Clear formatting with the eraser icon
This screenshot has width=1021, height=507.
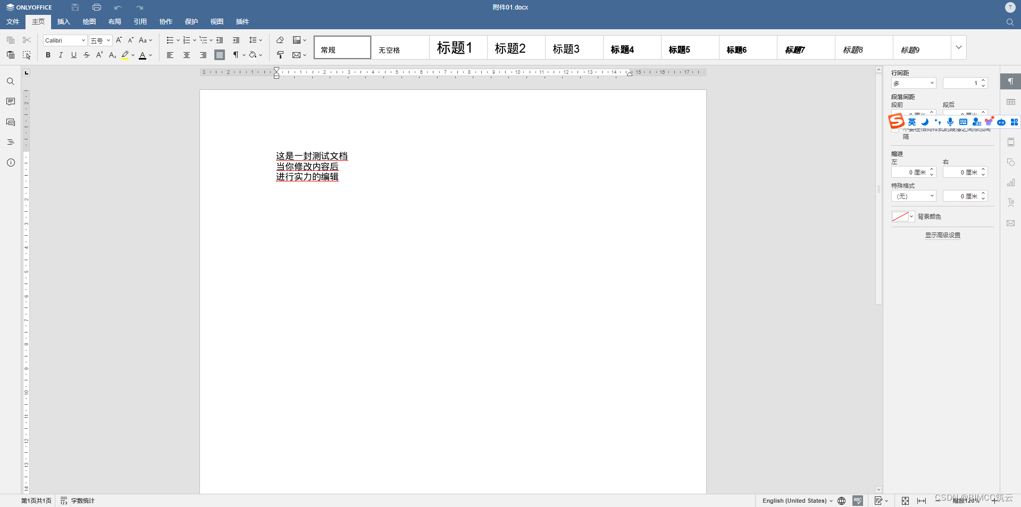[x=280, y=40]
